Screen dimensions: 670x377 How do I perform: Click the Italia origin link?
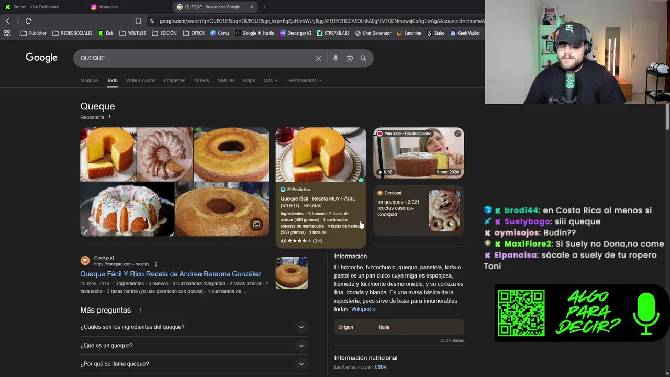pos(384,327)
